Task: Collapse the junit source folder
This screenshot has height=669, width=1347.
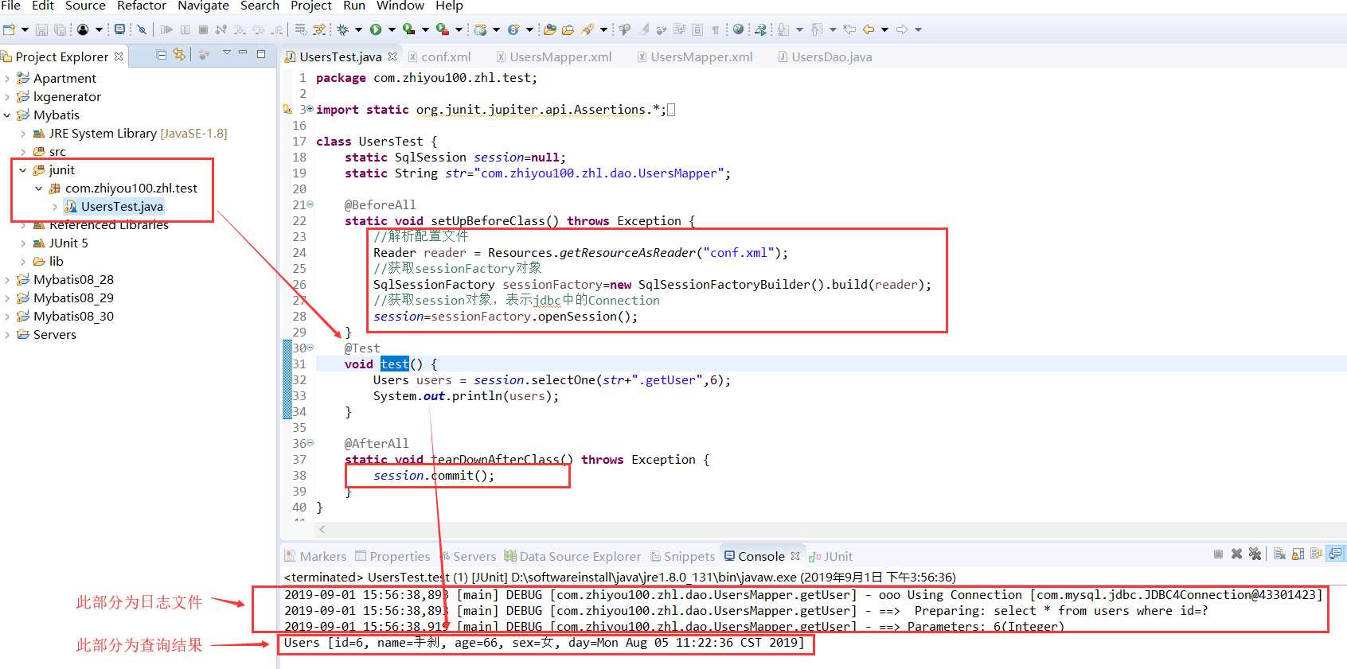Action: 23,169
